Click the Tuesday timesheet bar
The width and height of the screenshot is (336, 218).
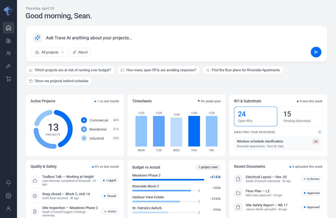159,131
